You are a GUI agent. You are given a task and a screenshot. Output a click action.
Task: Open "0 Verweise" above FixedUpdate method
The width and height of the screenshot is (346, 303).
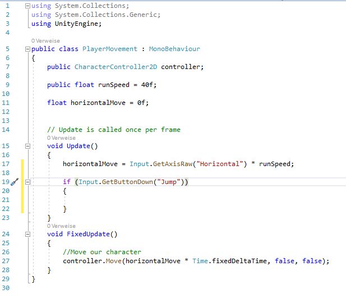(61, 226)
